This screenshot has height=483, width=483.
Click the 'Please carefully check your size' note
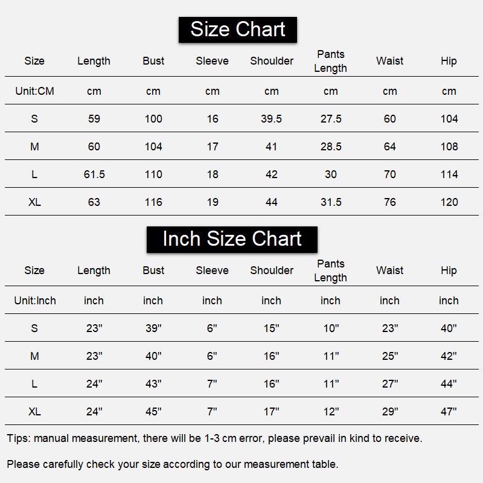pos(173,464)
